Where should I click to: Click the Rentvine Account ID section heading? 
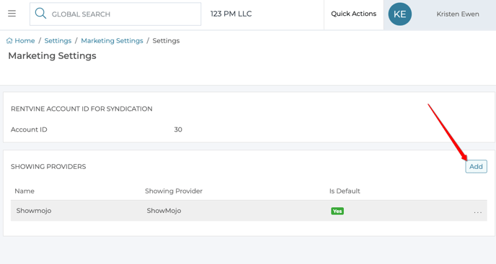[x=81, y=109]
